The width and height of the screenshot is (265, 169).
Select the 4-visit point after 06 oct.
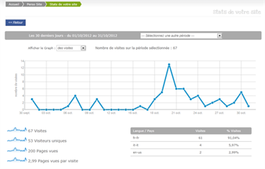tap(75, 96)
